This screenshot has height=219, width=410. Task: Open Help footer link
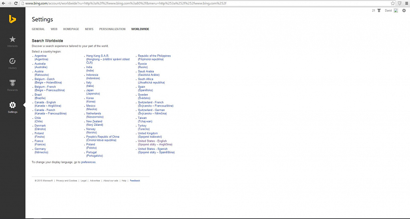(x=124, y=181)
